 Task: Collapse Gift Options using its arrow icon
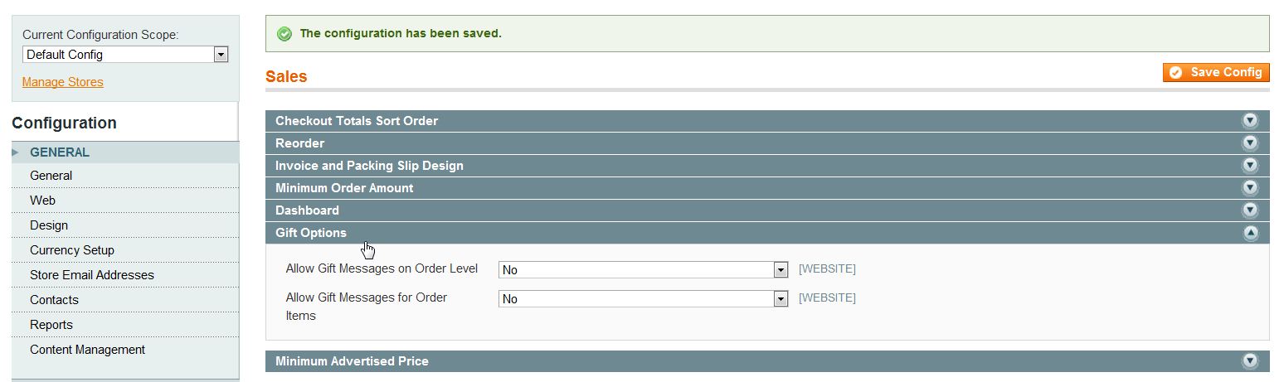click(x=1249, y=233)
